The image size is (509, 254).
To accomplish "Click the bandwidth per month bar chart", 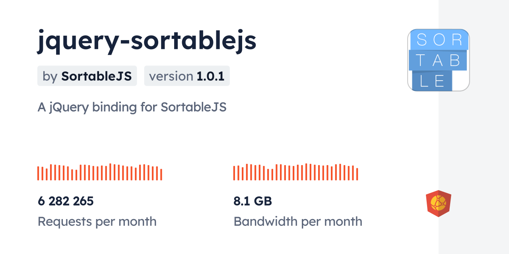I will [295, 172].
